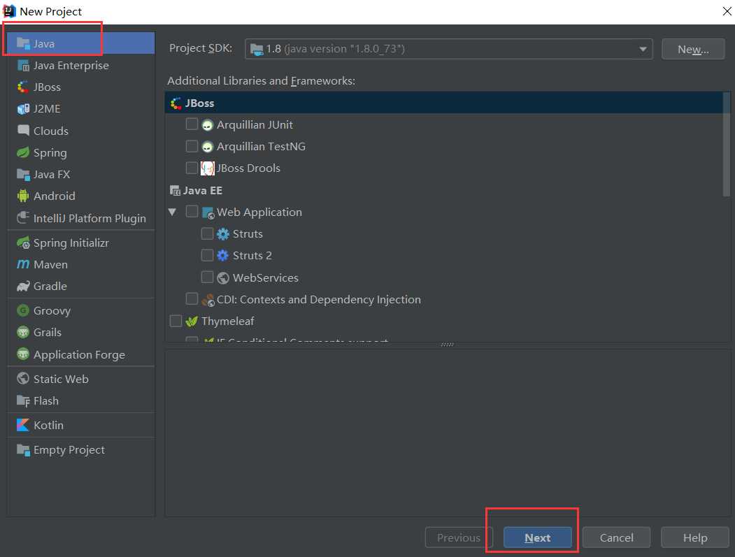Pick the Gradle elephant icon

coord(23,287)
